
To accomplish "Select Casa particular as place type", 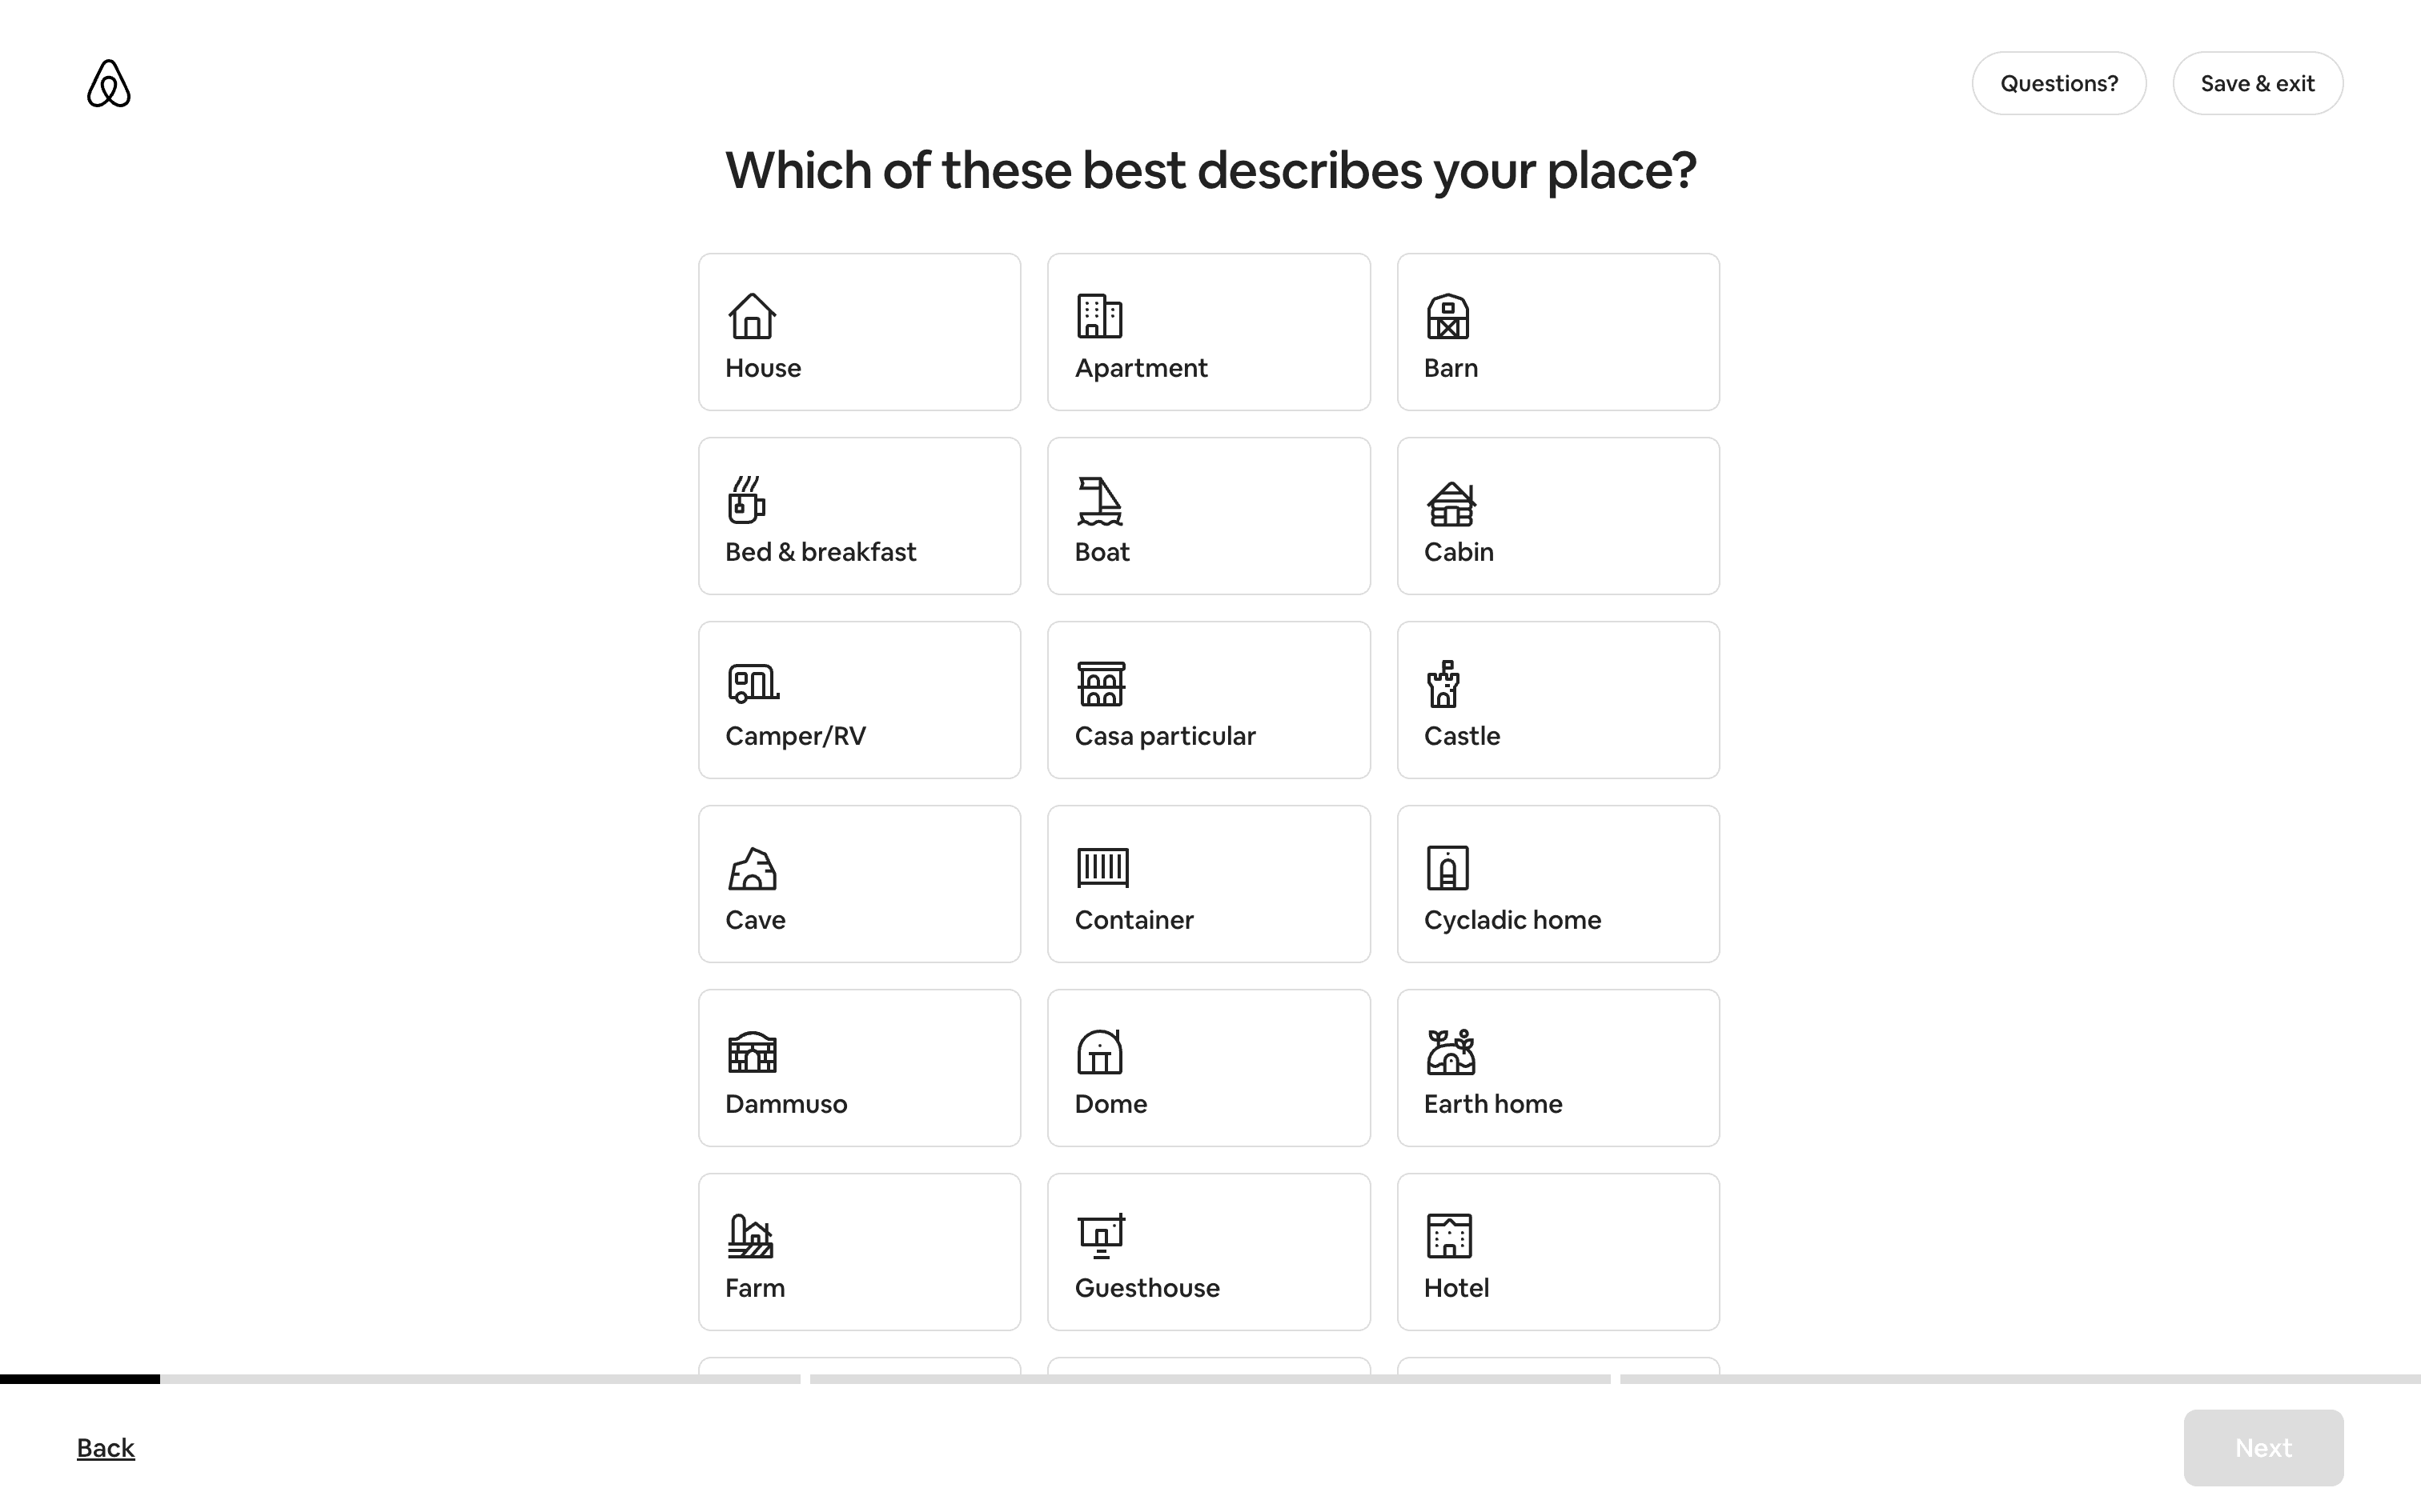I will pos(1209,700).
